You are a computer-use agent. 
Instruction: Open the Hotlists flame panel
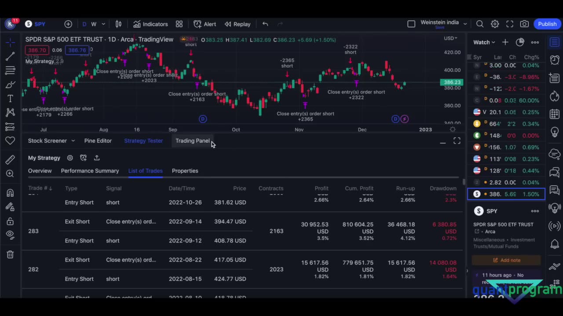click(555, 96)
